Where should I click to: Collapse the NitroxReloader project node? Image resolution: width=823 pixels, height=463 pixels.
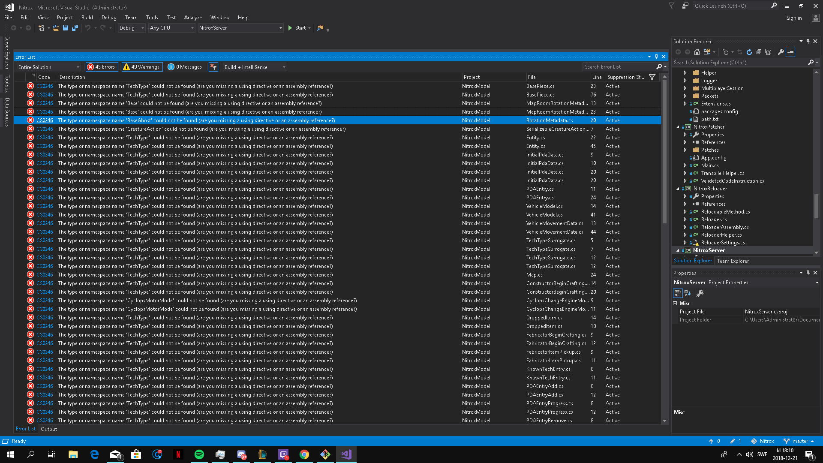[x=677, y=189]
